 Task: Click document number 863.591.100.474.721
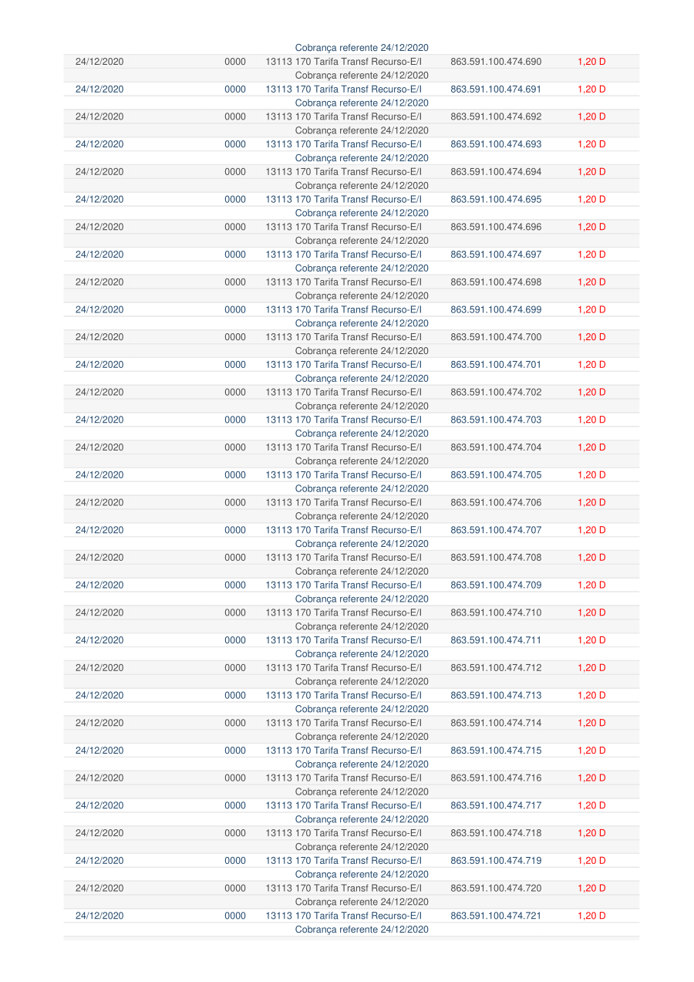495,916
